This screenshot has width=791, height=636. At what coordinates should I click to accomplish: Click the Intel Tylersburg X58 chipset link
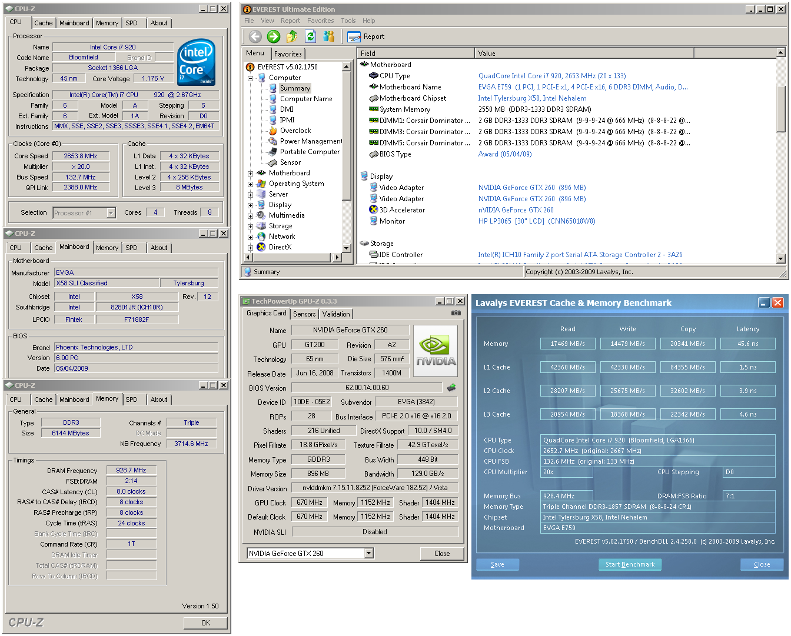532,98
